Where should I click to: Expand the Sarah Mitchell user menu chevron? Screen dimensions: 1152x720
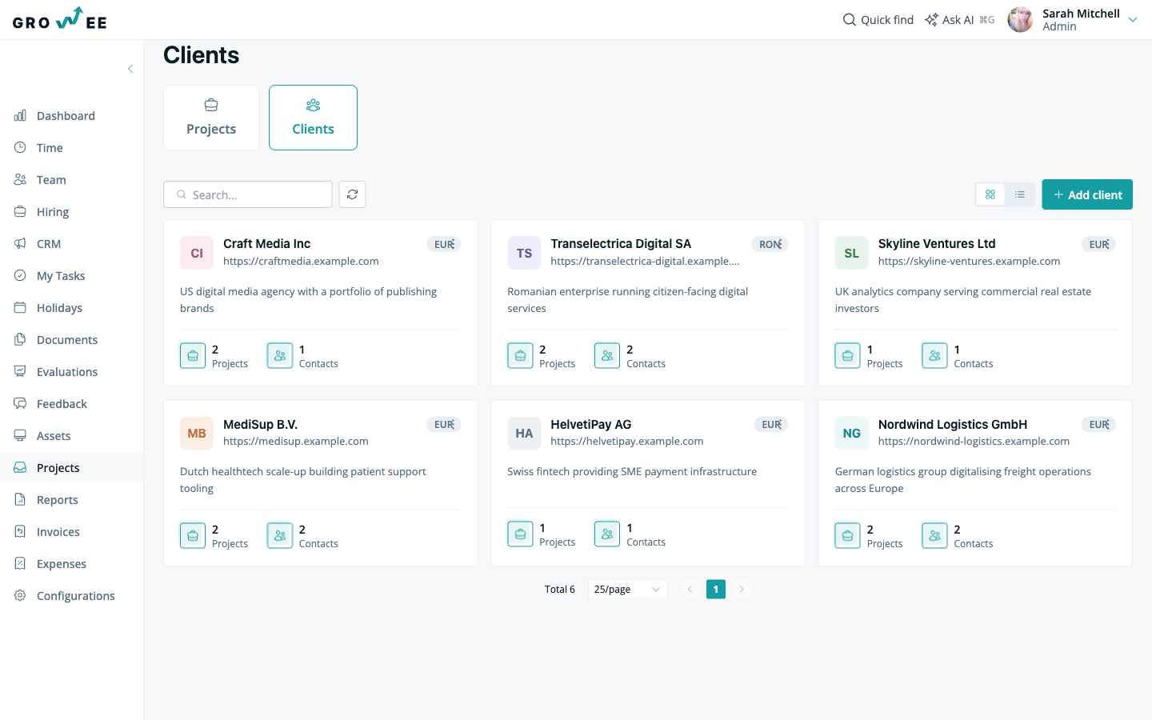(x=1132, y=20)
